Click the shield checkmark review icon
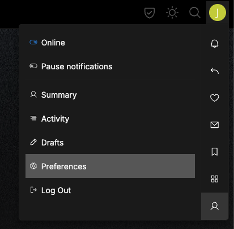 coord(150,13)
